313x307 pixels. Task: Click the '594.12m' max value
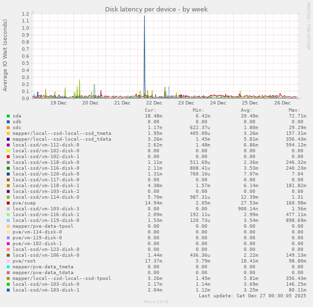coord(296,145)
